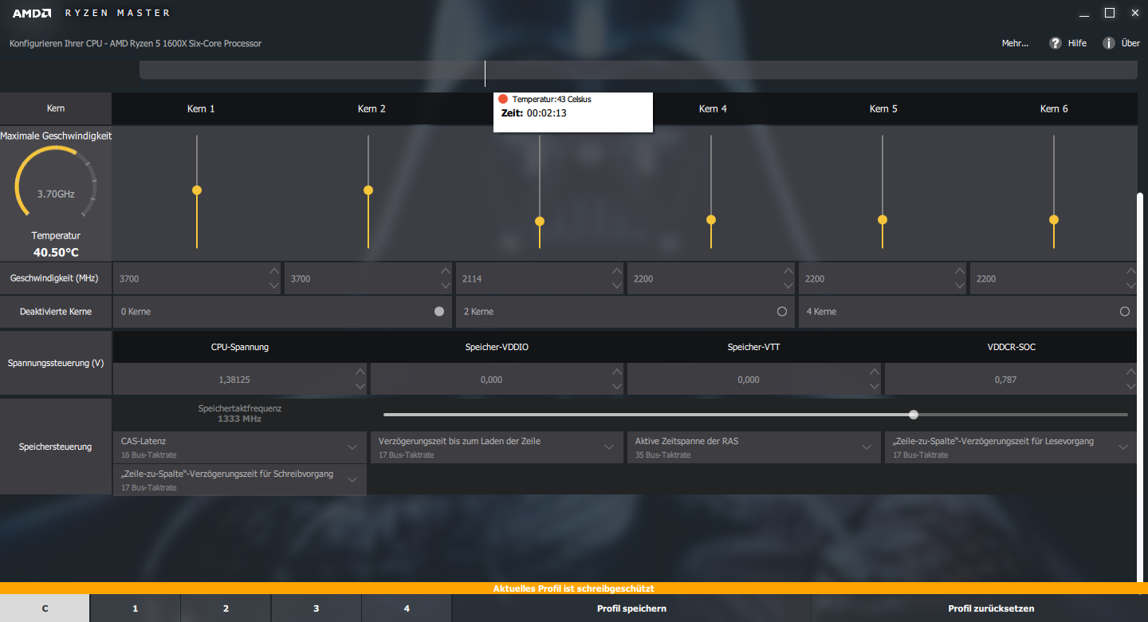The width and height of the screenshot is (1148, 622).
Task: Decrease Kern 2 speed with down arrow
Action: point(446,285)
